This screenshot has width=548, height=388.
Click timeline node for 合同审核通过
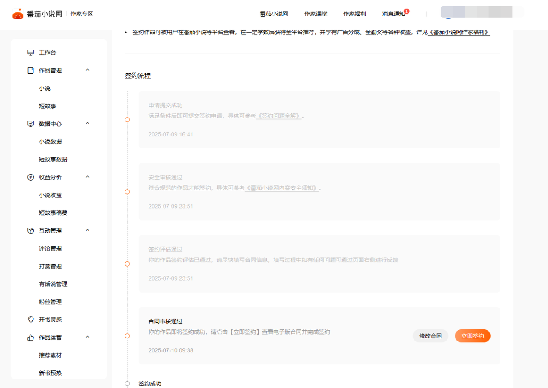[127, 336]
